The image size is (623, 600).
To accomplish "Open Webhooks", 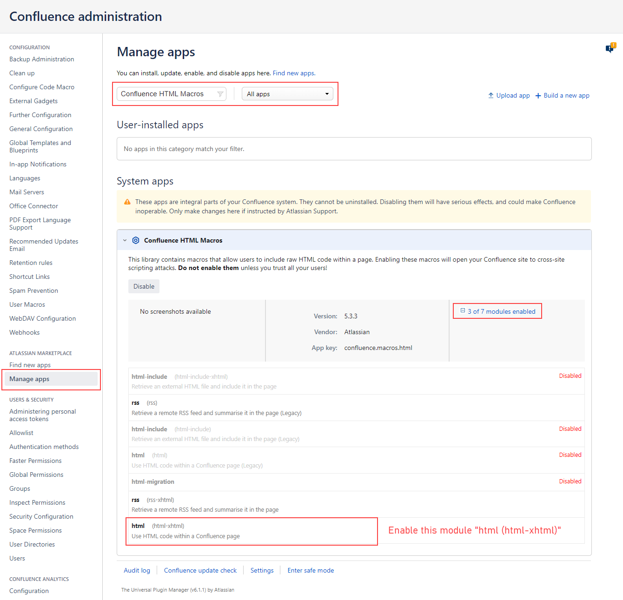I will 24,332.
